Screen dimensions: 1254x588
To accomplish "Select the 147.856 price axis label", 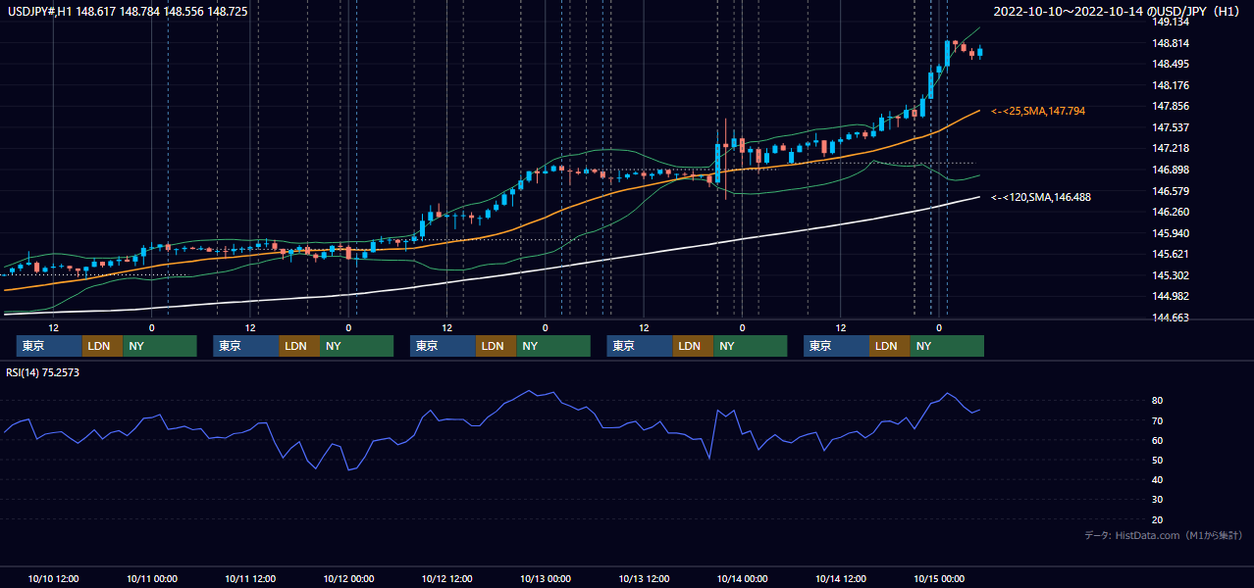I will coord(1171,107).
